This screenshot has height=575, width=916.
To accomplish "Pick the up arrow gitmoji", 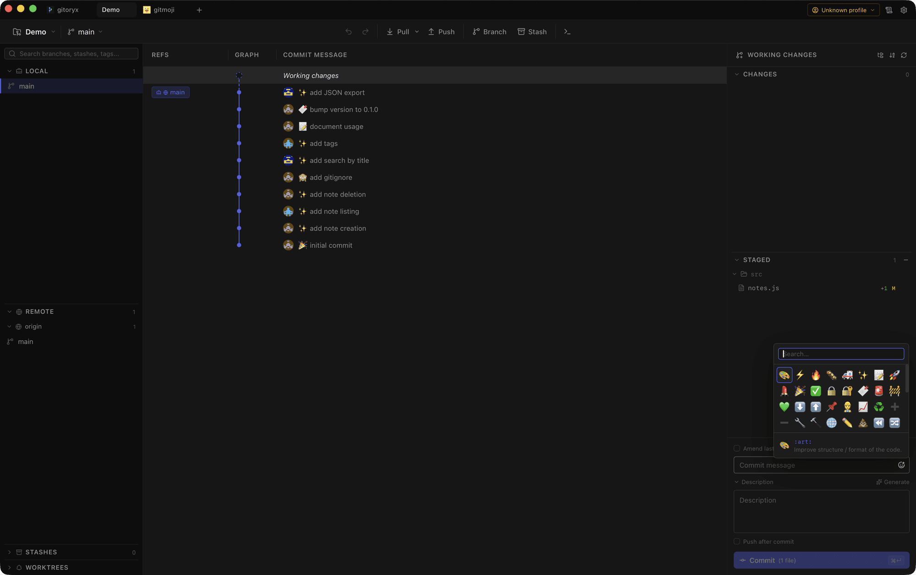I will pyautogui.click(x=816, y=407).
